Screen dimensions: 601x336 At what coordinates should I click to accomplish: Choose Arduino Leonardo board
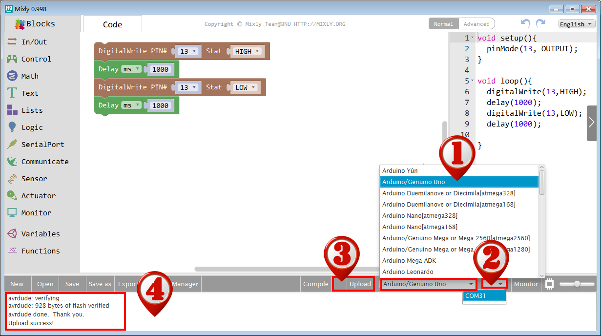459,272
